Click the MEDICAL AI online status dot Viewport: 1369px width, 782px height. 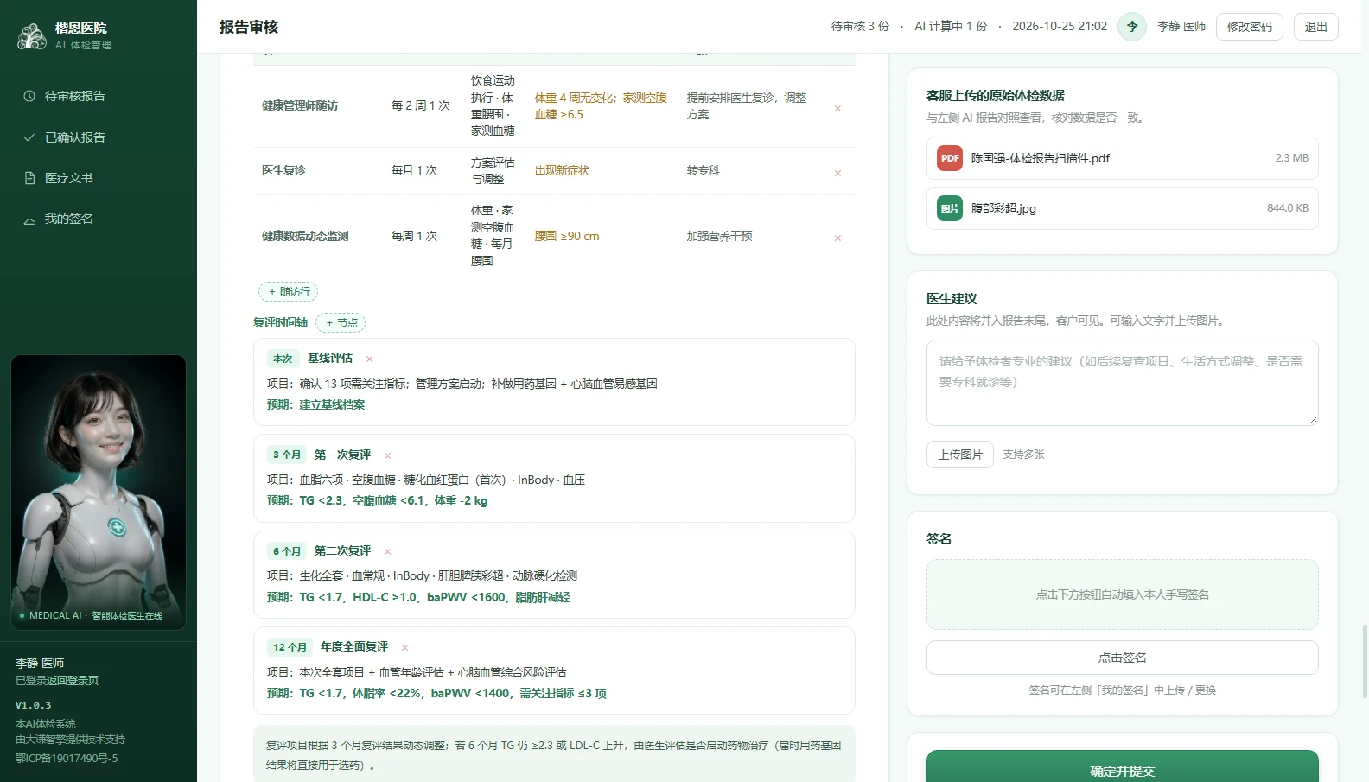[22, 616]
